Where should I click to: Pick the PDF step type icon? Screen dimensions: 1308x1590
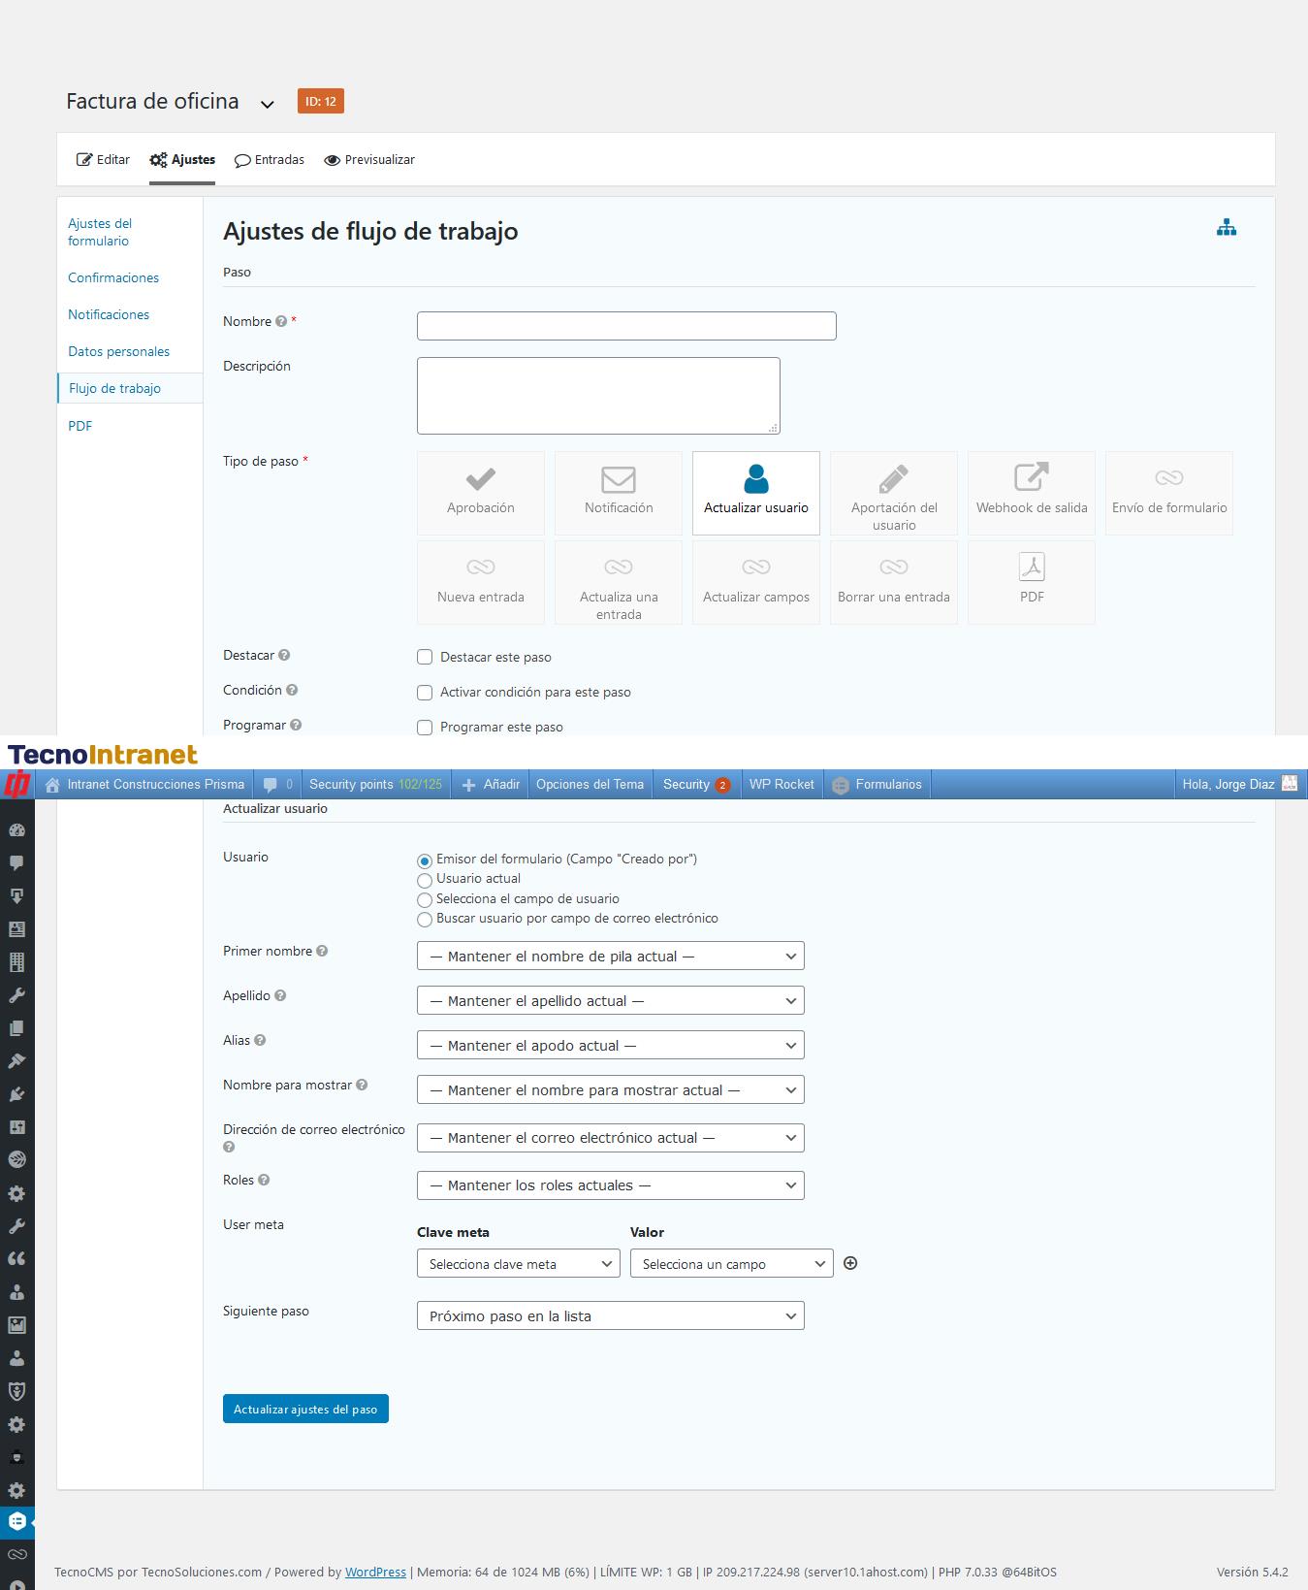[x=1031, y=568]
